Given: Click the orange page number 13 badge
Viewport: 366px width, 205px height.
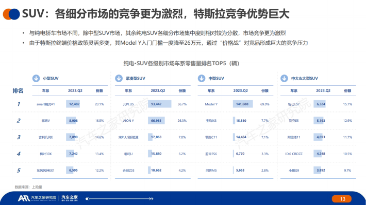Looking at the screenshot, I should point(341,199).
